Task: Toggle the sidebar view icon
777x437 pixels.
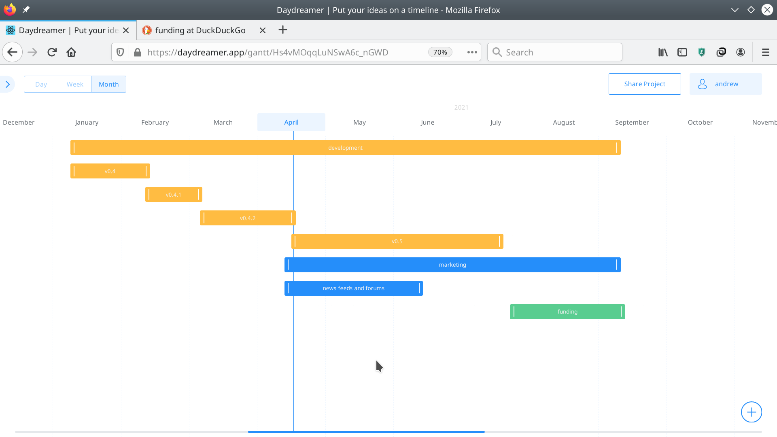Action: 682,52
